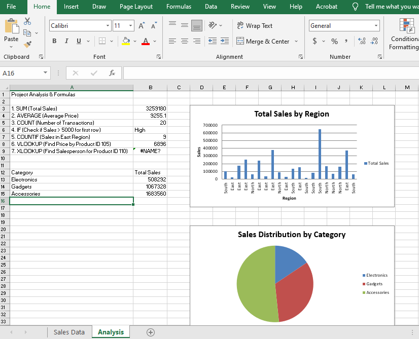Switch to the Insert ribbon tab

71,7
